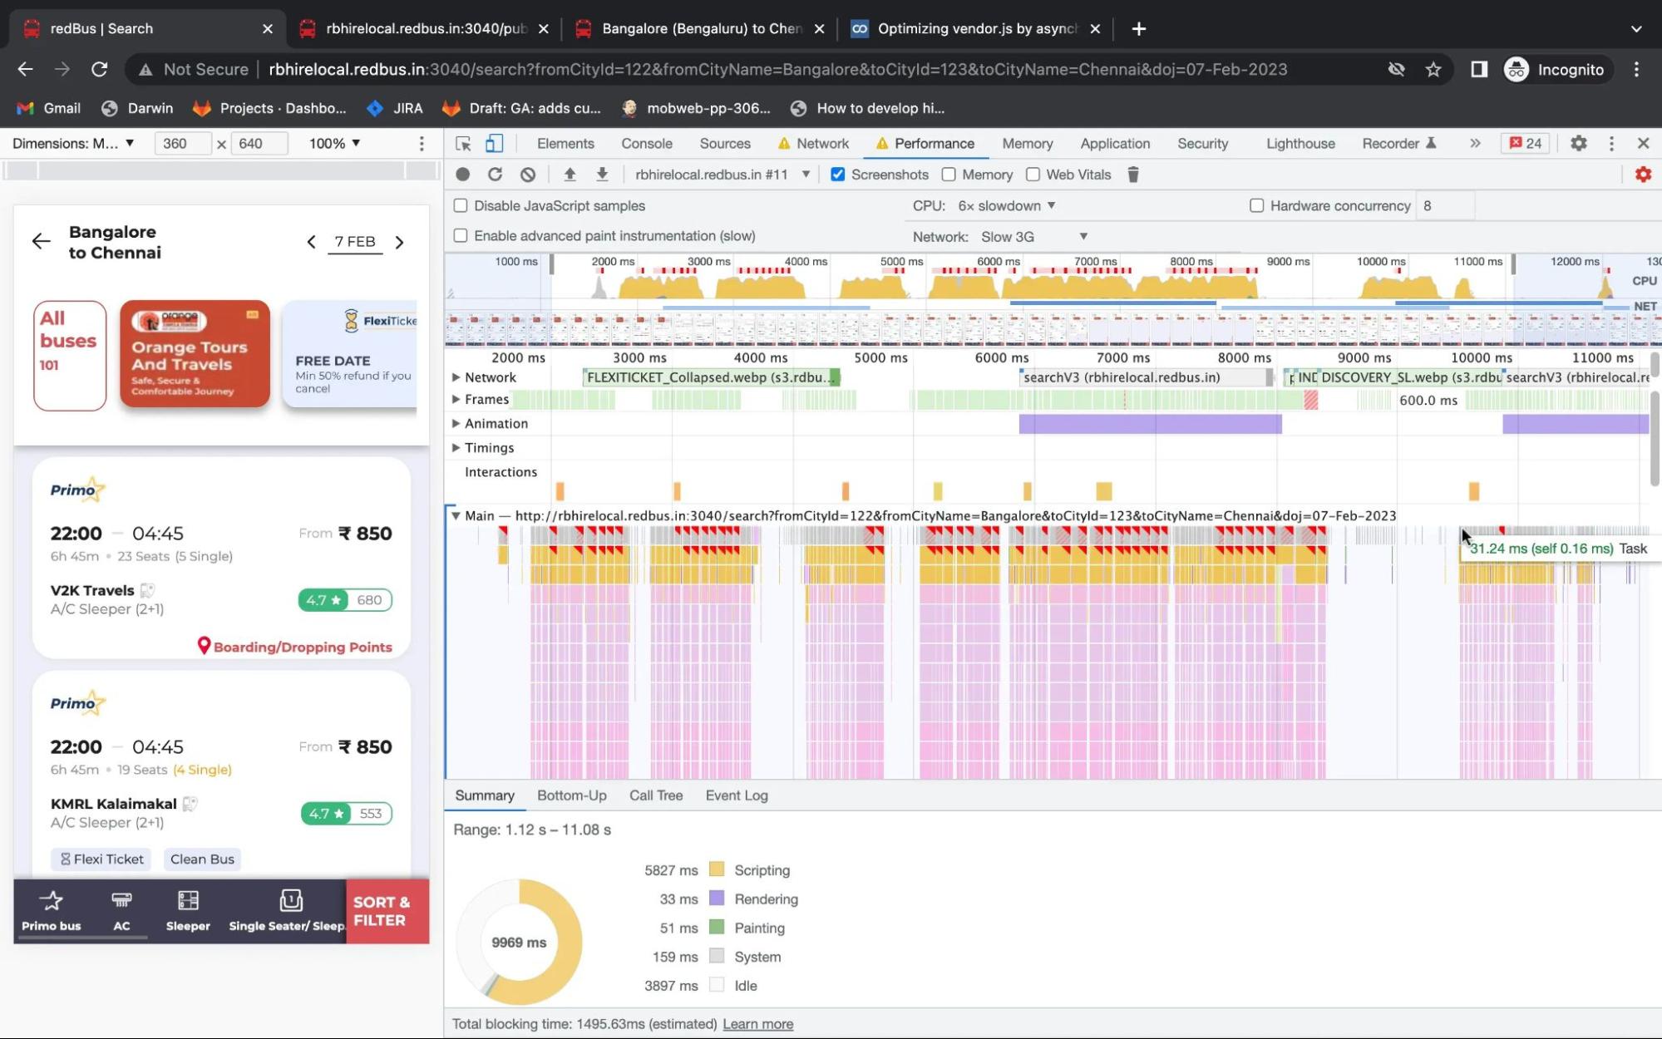Viewport: 1662px width, 1039px height.
Task: Click the reload and profile page icon
Action: pos(495,174)
